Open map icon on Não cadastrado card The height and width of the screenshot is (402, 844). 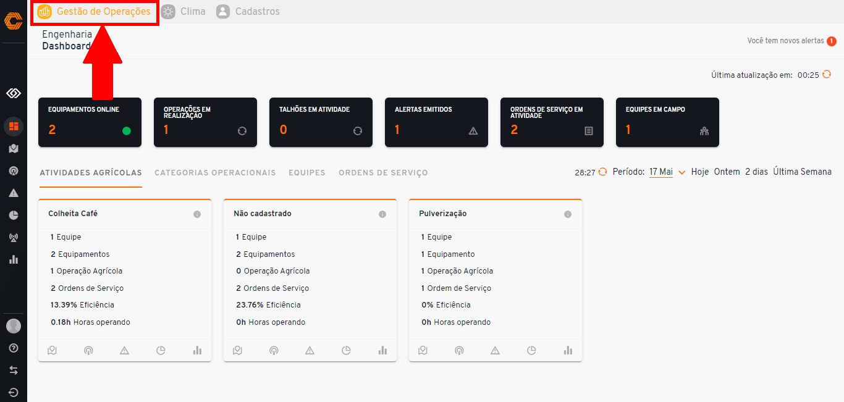237,350
